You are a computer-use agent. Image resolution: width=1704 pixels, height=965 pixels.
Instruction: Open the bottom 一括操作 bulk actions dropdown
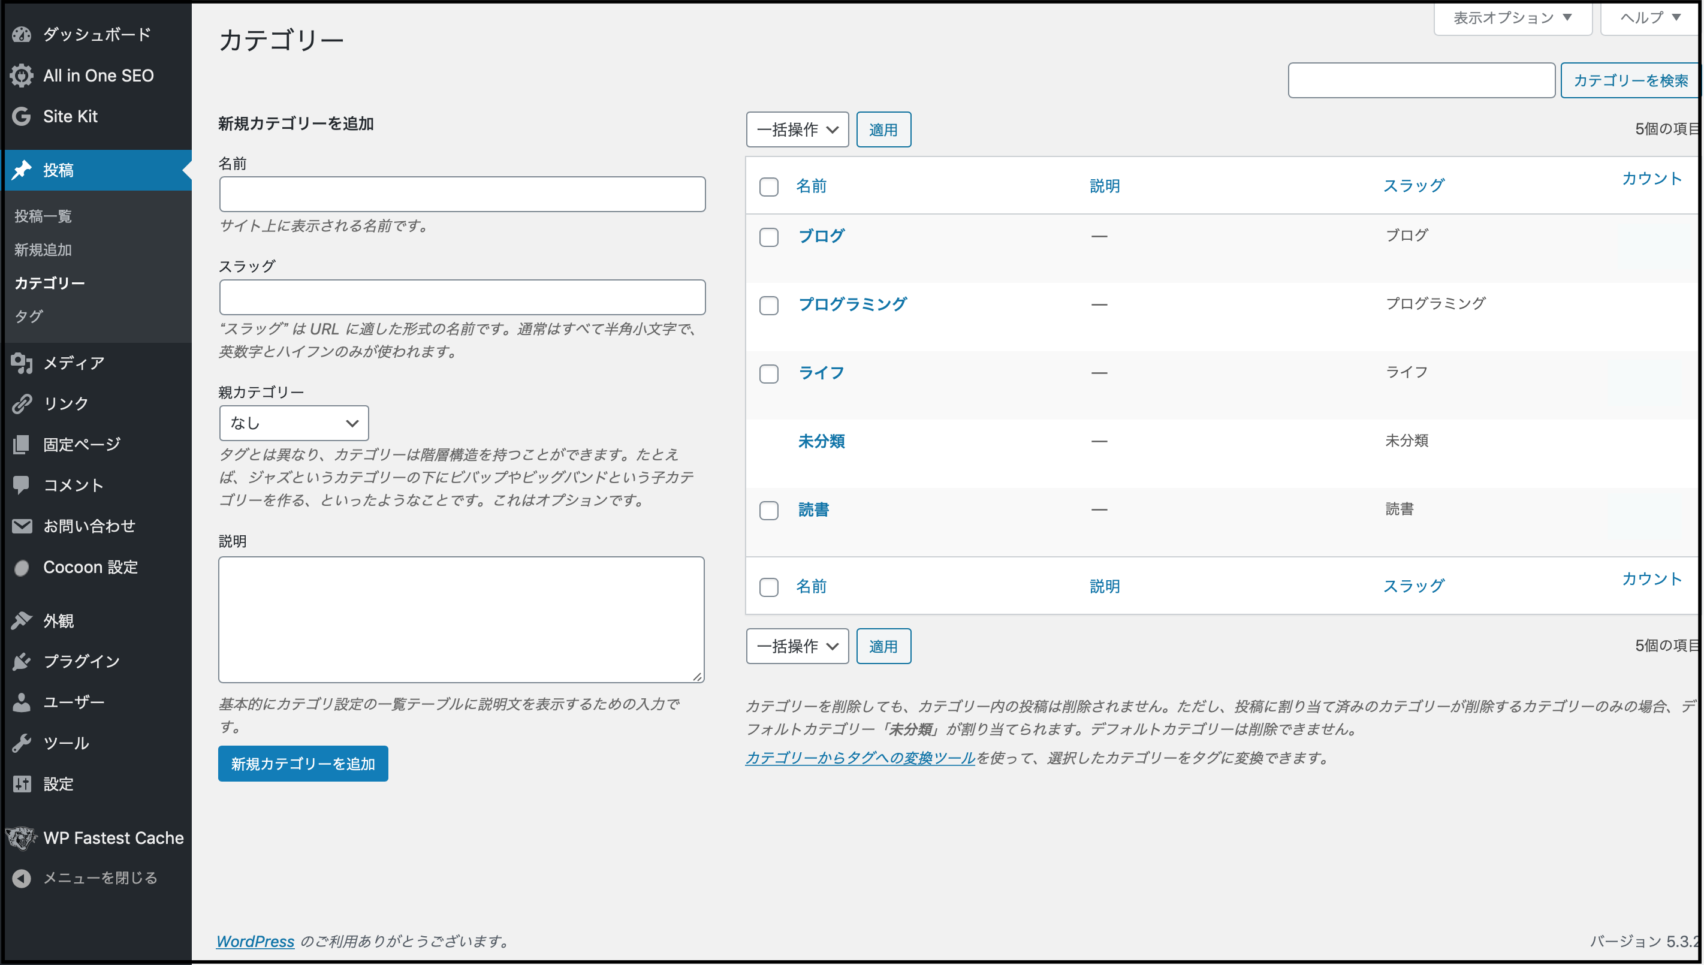[797, 646]
